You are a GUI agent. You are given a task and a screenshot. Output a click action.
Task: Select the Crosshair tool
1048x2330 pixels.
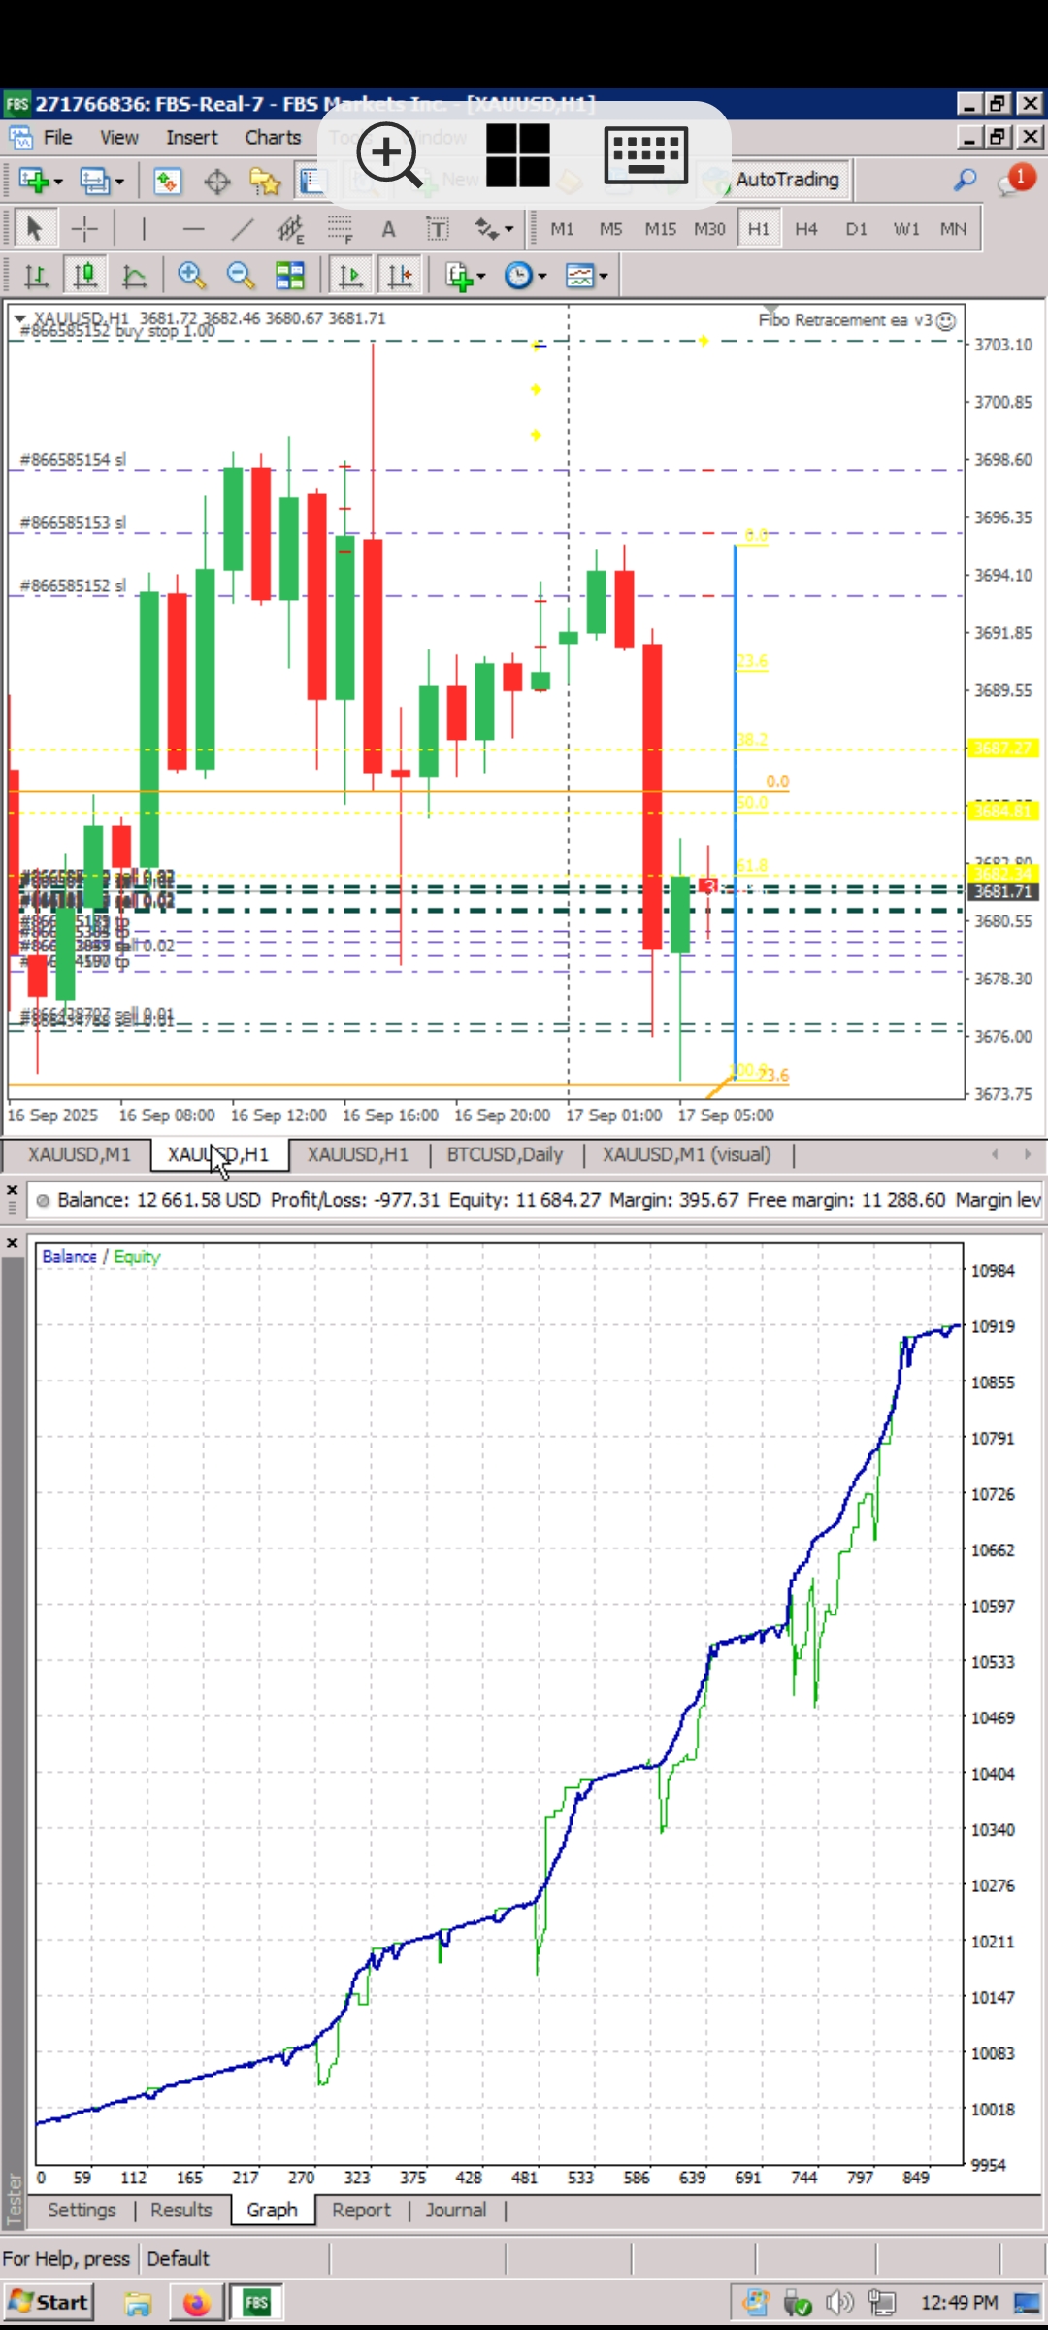[84, 229]
